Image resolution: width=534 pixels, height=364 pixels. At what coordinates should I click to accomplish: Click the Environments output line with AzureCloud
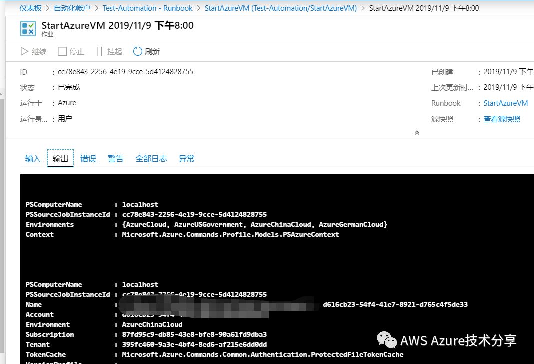(206, 224)
